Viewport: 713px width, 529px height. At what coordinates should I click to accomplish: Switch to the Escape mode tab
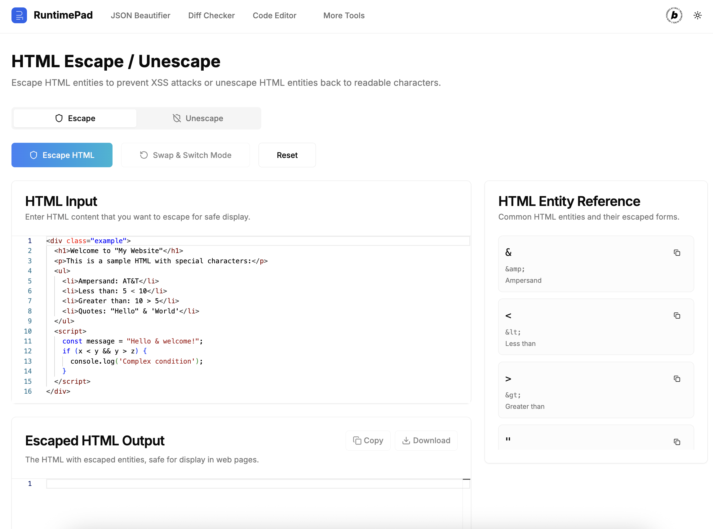click(x=75, y=118)
